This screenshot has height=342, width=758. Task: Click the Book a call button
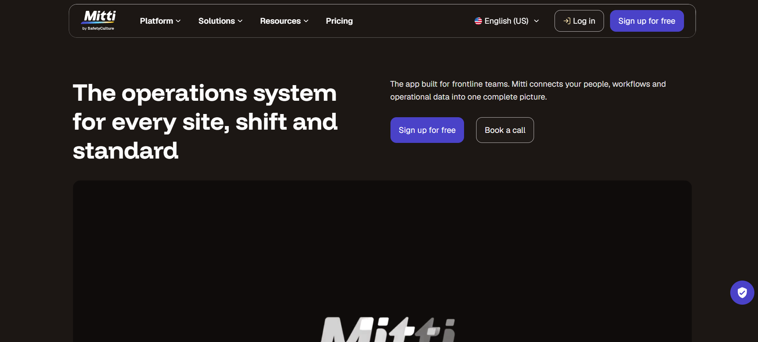point(505,130)
